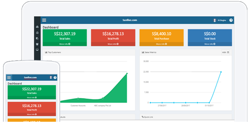This screenshot has height=122, width=252.
Task: Open the hamburger menu in tablet header
Action: click(x=44, y=20)
